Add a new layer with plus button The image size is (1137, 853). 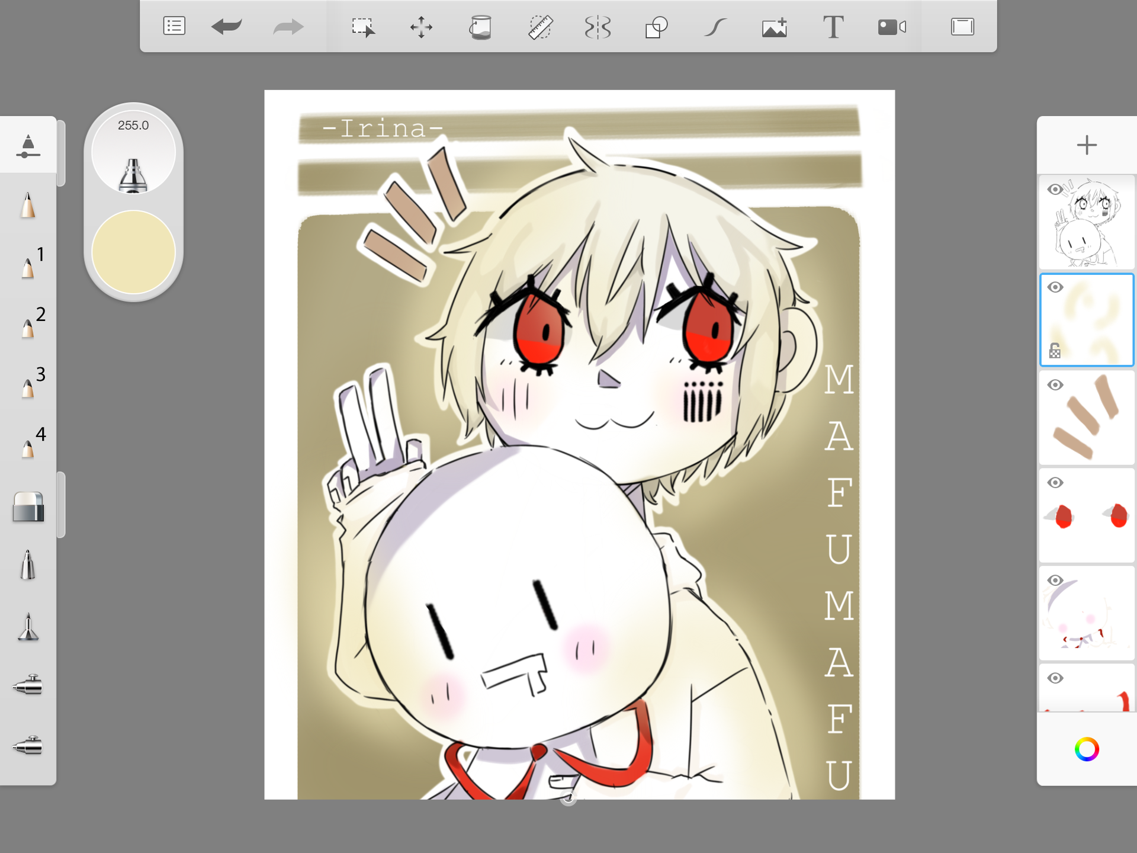click(x=1087, y=145)
